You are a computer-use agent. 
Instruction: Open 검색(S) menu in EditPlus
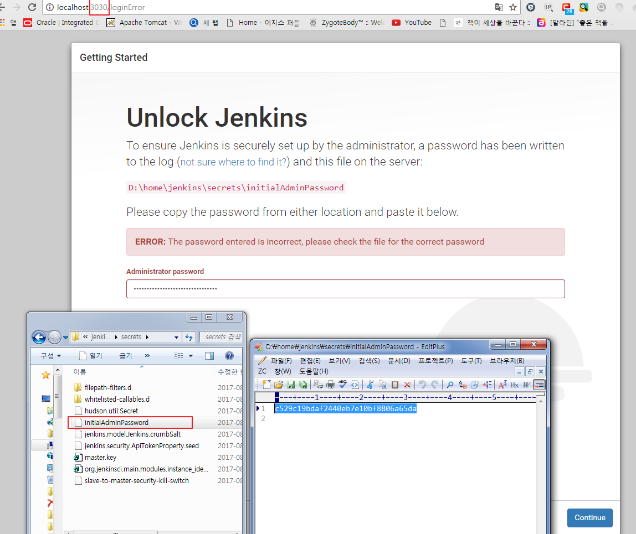tap(369, 361)
